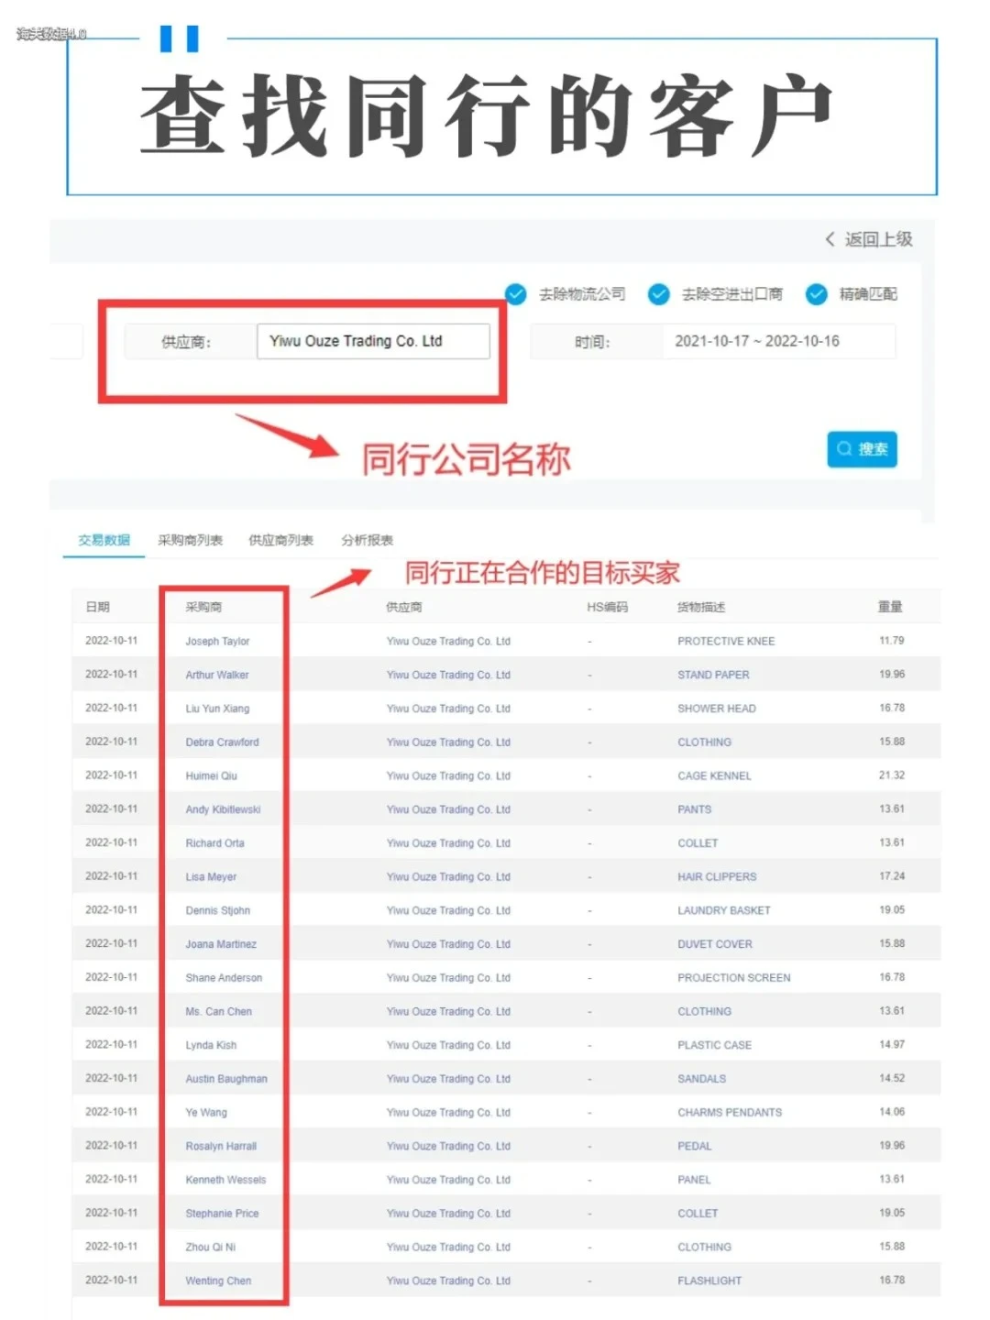Screen dimensions: 990x1320
Task: Open the 分析报表 tab
Action: [x=368, y=540]
